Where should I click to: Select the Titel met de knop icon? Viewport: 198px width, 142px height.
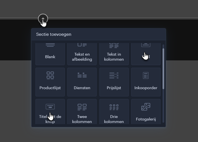pos(50,106)
